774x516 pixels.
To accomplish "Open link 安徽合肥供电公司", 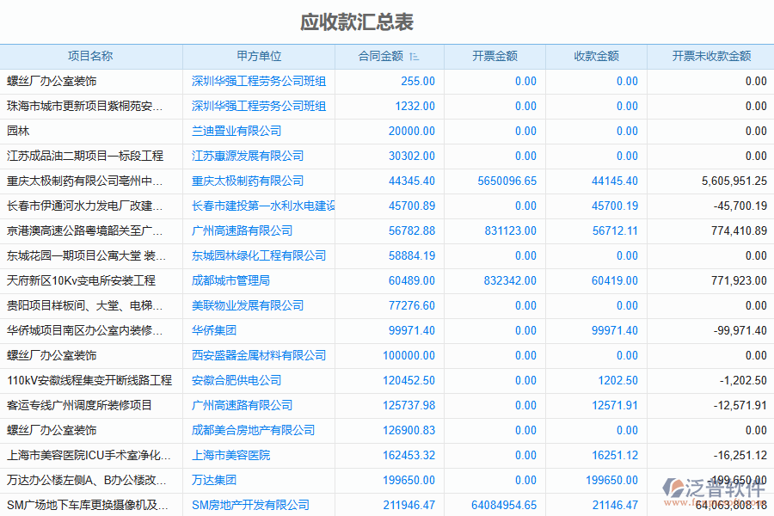I will pos(236,380).
